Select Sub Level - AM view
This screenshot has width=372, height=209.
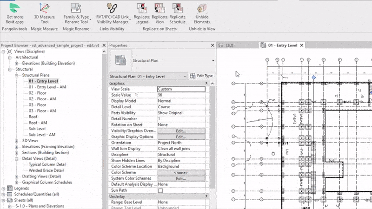tap(42, 135)
